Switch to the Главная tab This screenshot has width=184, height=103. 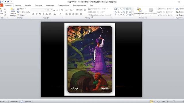8,5
